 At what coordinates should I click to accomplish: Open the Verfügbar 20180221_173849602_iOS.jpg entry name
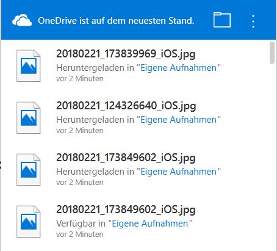pos(126,210)
